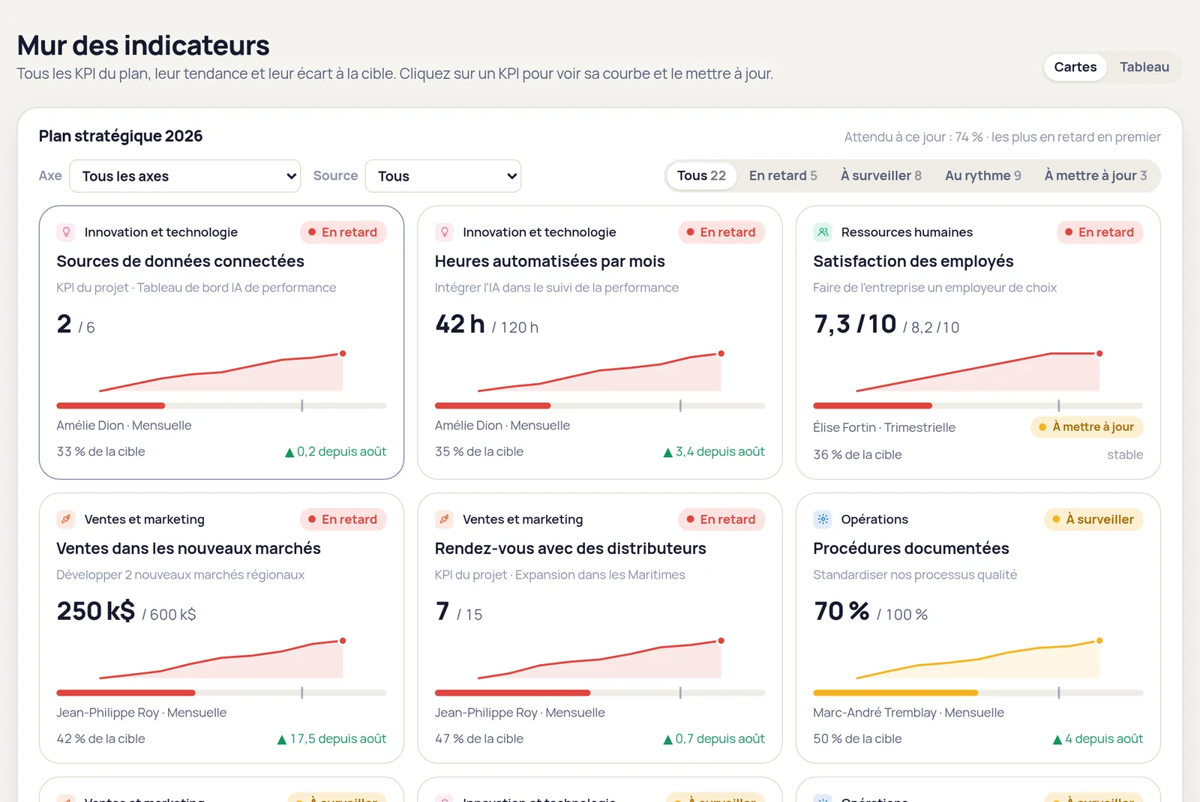This screenshot has width=1200, height=802.
Task: Click En retard badge on Satisfaction des employés
Action: [1100, 232]
